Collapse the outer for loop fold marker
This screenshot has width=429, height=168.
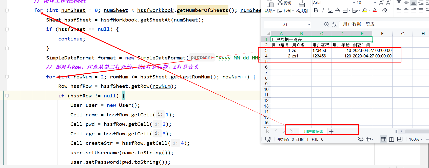click(x=7, y=11)
